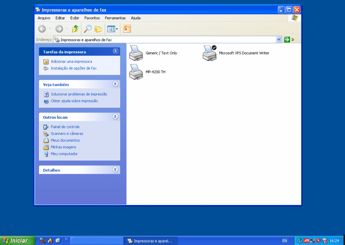Expand the Detalhes panel
This screenshot has width=345, height=245.
(x=115, y=170)
